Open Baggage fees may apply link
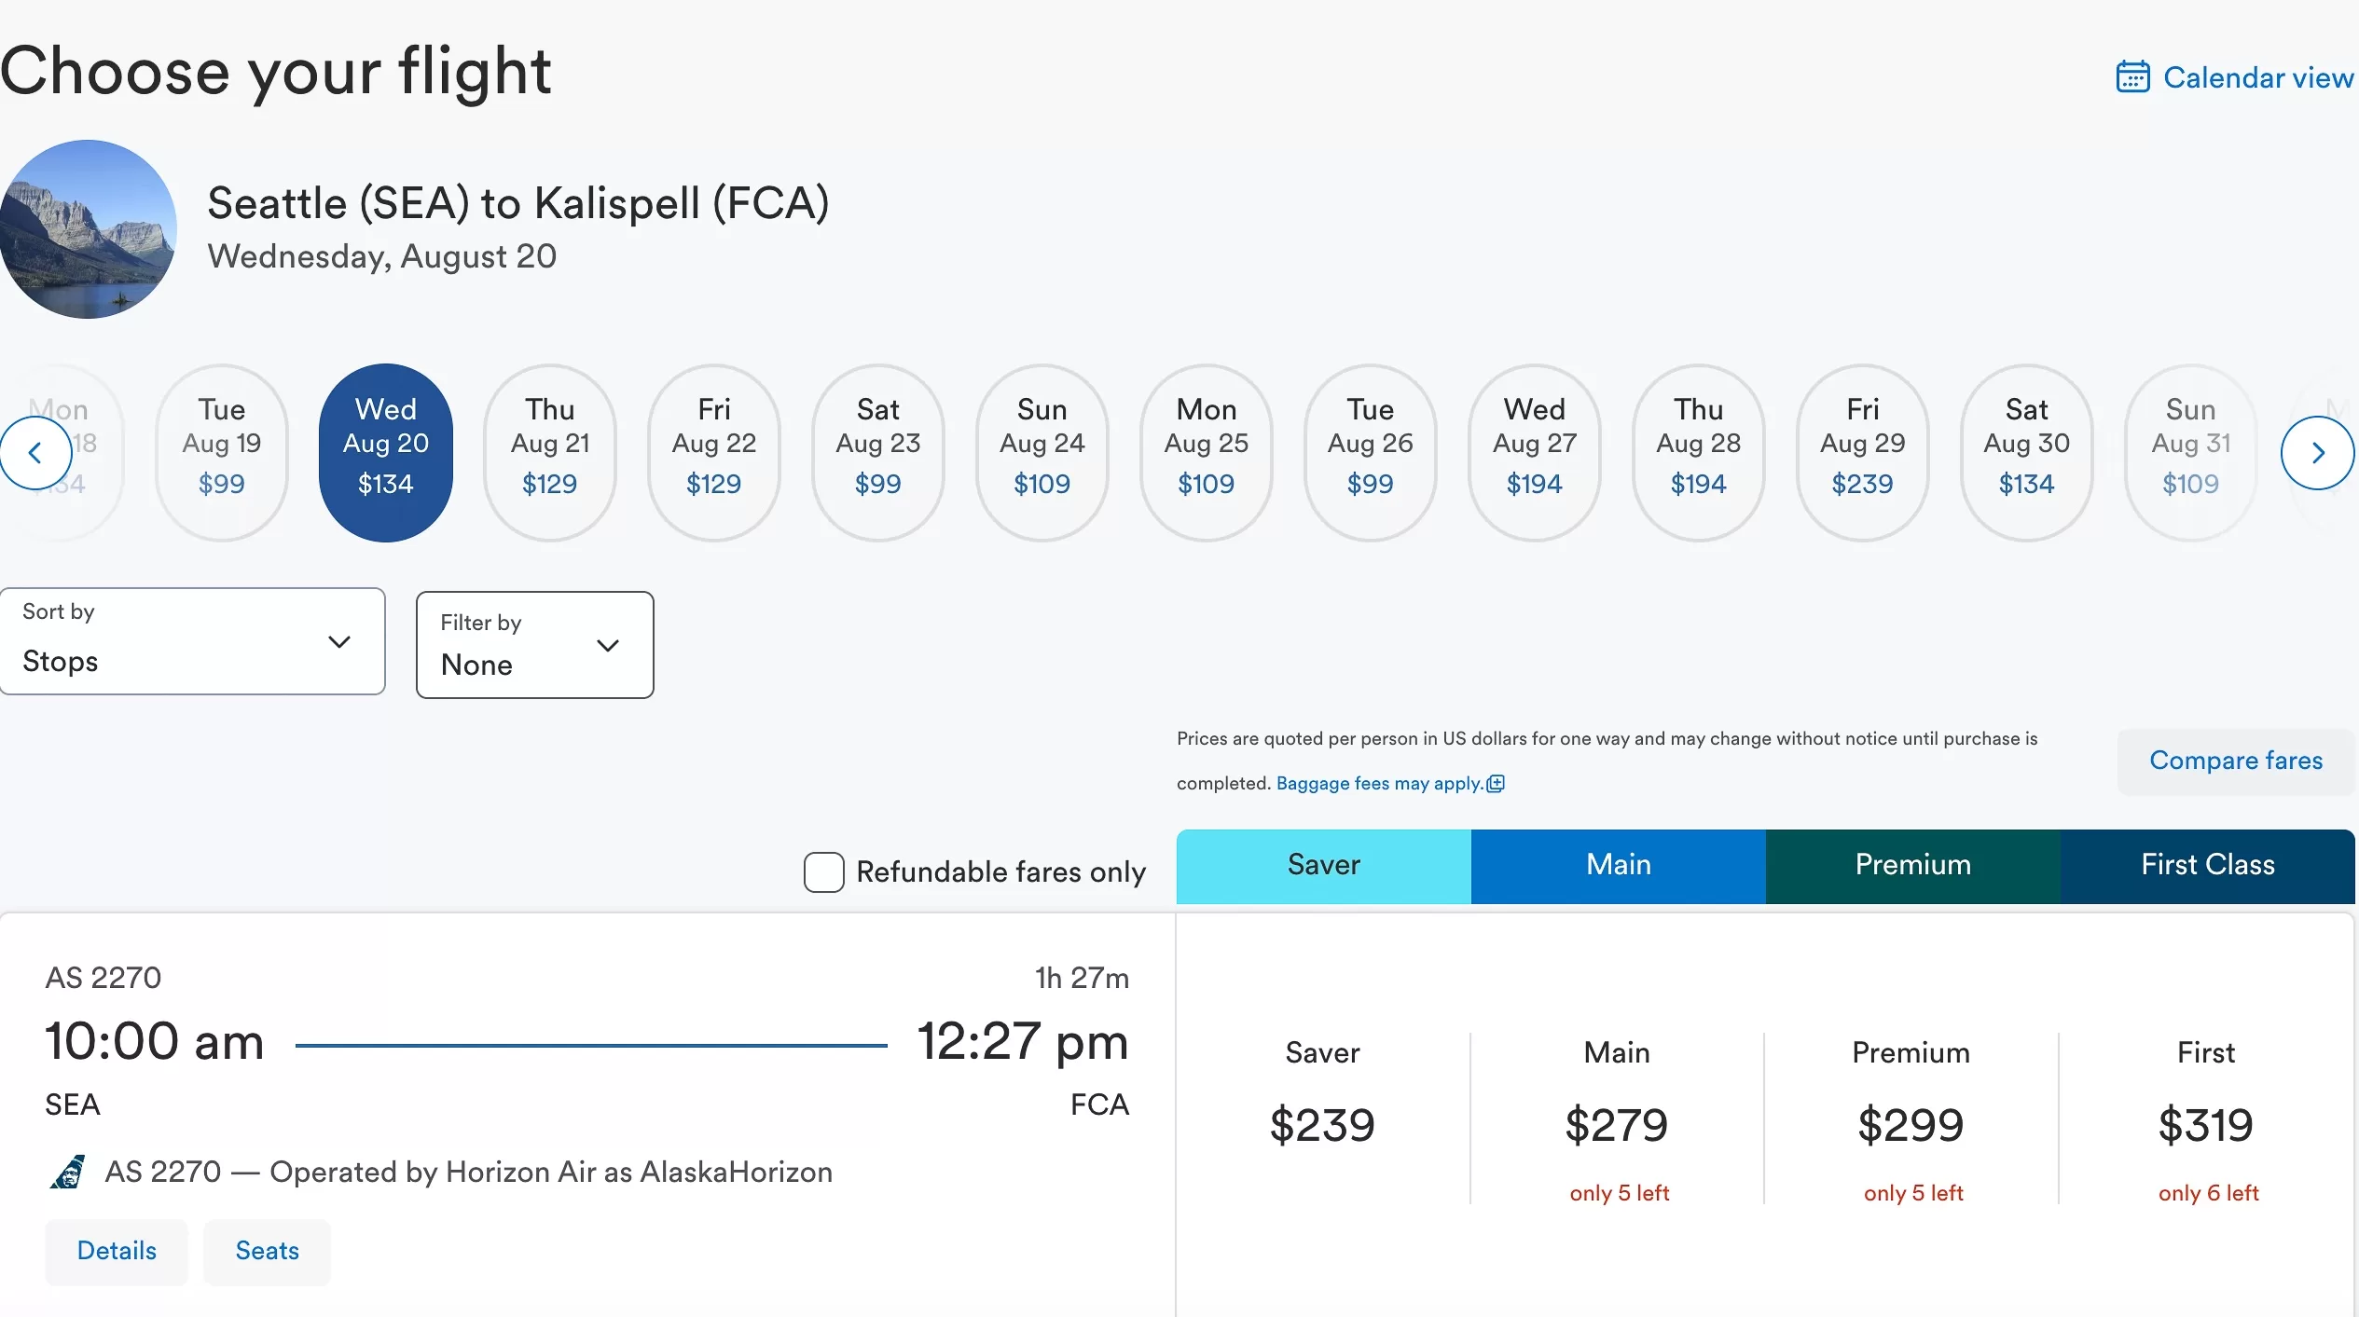Viewport: 2359px width, 1317px height. [x=1378, y=784]
